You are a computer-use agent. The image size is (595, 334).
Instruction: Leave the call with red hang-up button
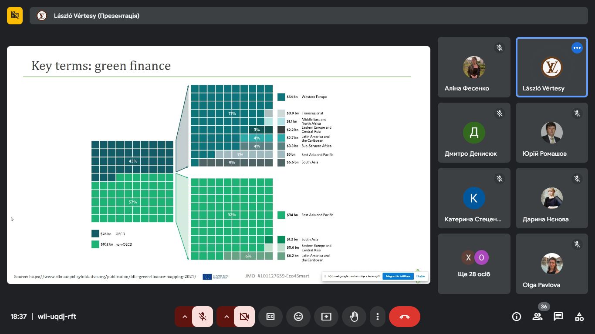click(404, 317)
